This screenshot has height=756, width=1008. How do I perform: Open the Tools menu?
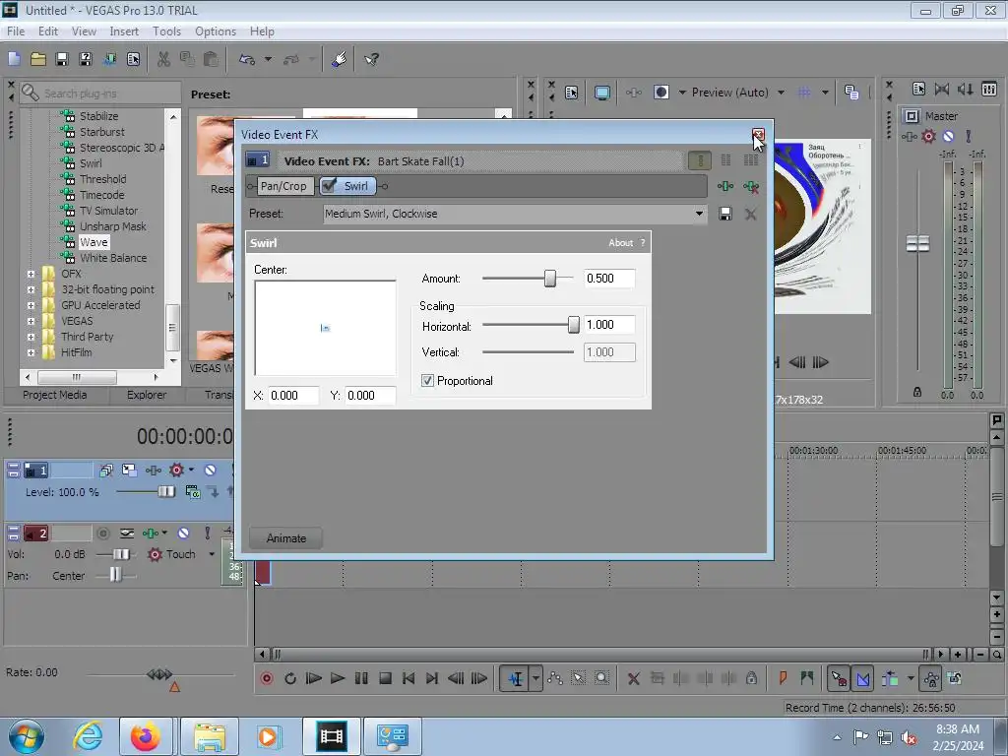(x=166, y=31)
